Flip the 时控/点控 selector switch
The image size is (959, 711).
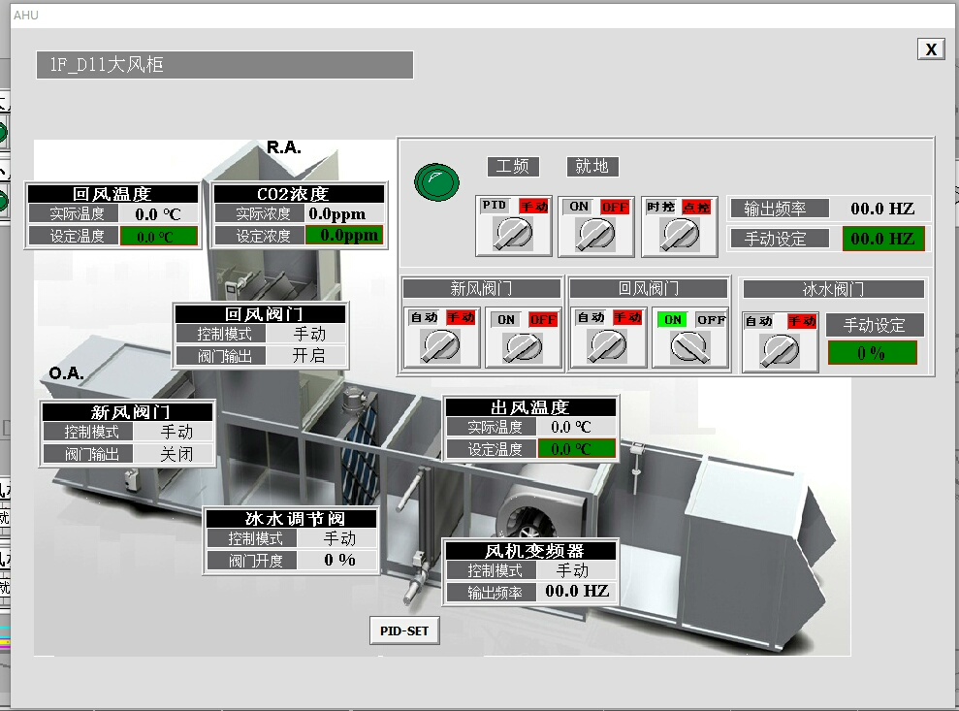point(681,234)
